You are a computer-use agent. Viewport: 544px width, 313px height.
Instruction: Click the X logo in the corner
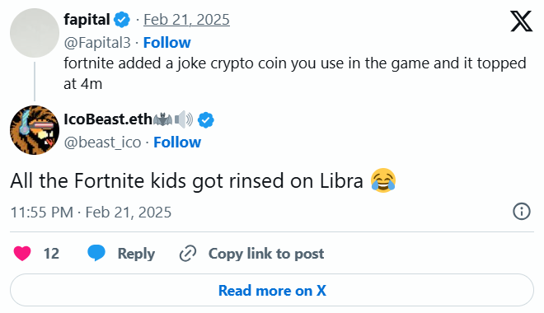(521, 21)
